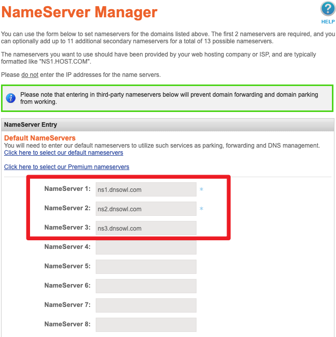Click the empty NameServer 8 field
The height and width of the screenshot is (337, 336).
click(146, 325)
